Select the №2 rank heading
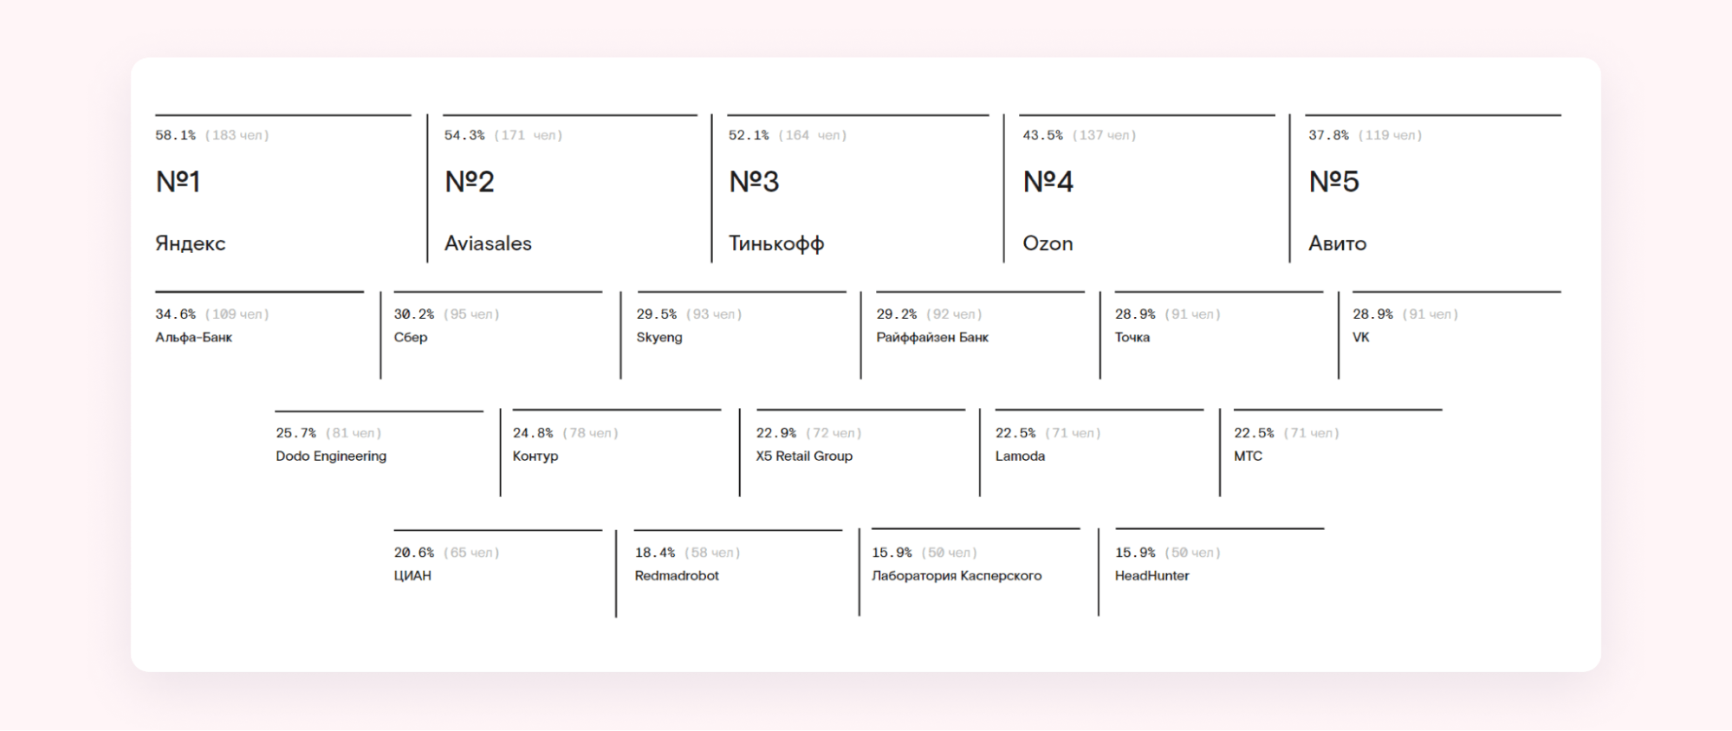 click(x=469, y=182)
